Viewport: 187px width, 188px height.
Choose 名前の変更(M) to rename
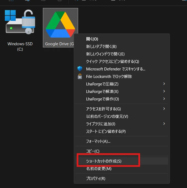coord(122,168)
